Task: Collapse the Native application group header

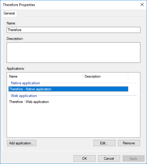Action: [x=25, y=83]
